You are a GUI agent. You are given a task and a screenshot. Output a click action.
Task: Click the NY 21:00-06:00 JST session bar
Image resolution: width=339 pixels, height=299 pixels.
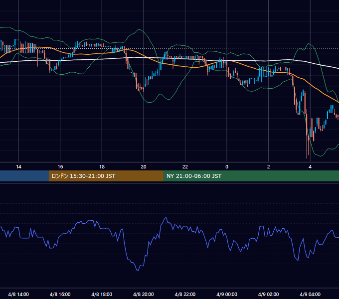tap(251, 176)
